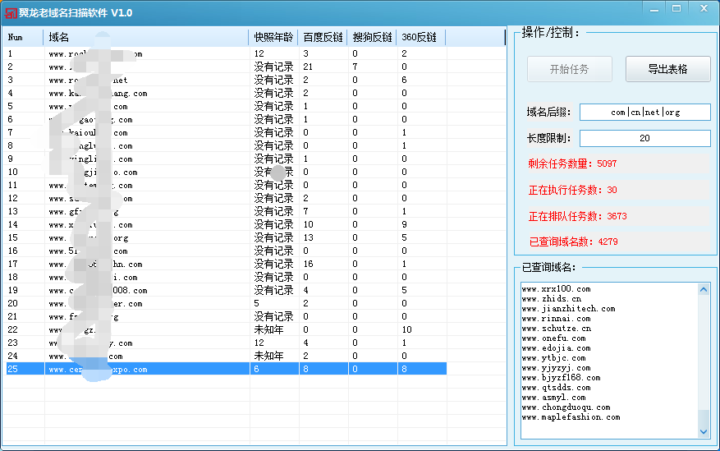The width and height of the screenshot is (720, 451).
Task: Click 360反链 value 10 in row 22
Action: (x=406, y=329)
